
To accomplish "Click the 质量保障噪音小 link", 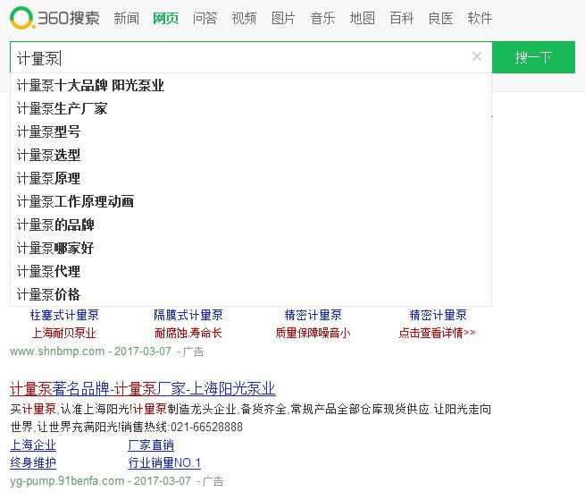I will click(313, 333).
